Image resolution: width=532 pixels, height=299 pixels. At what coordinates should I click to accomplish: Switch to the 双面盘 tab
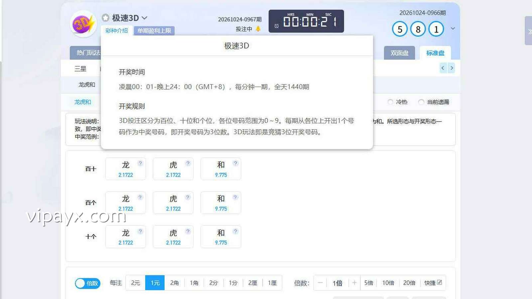tap(399, 53)
